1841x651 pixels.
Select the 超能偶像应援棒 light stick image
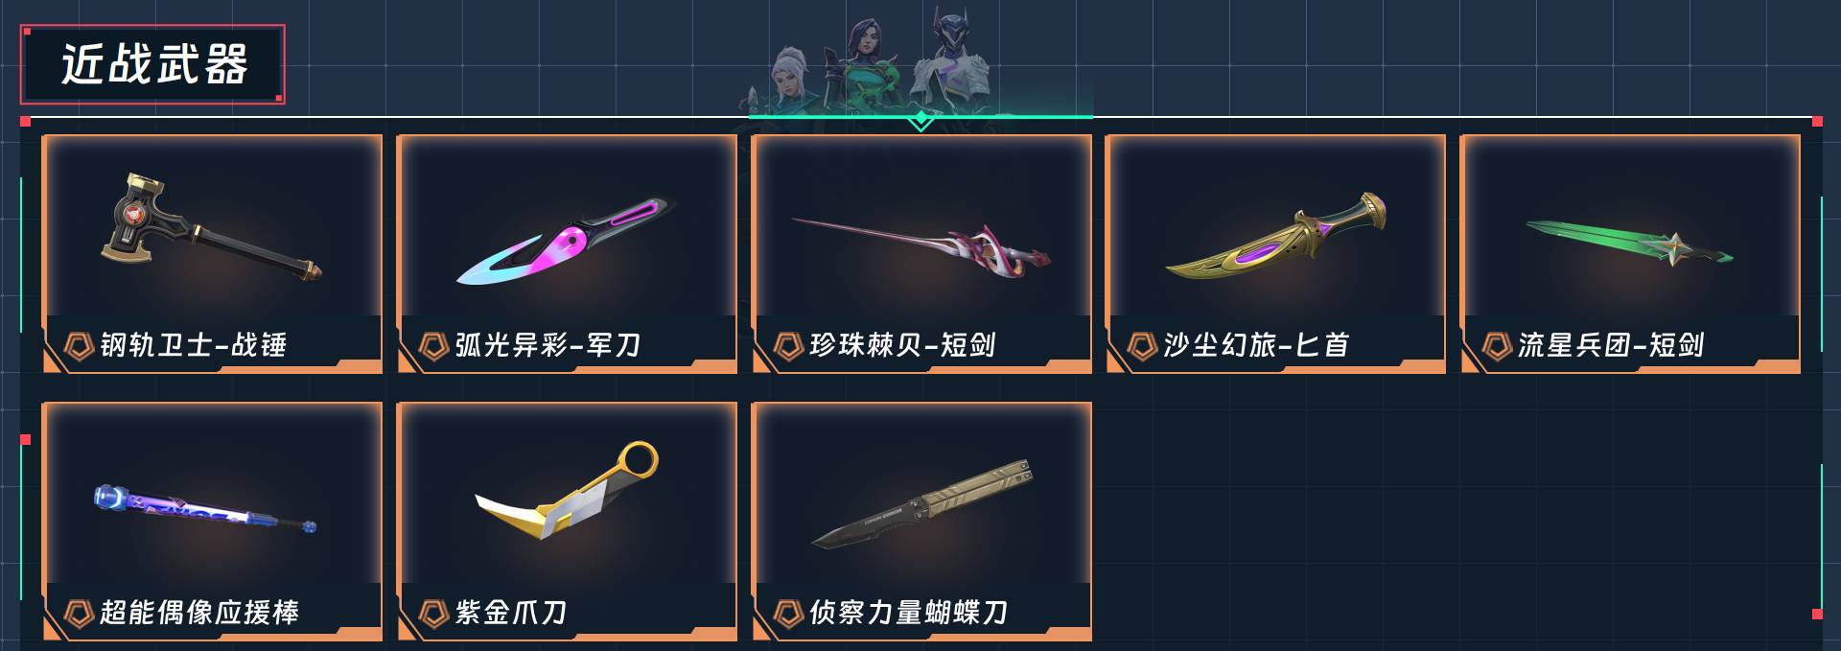204,510
